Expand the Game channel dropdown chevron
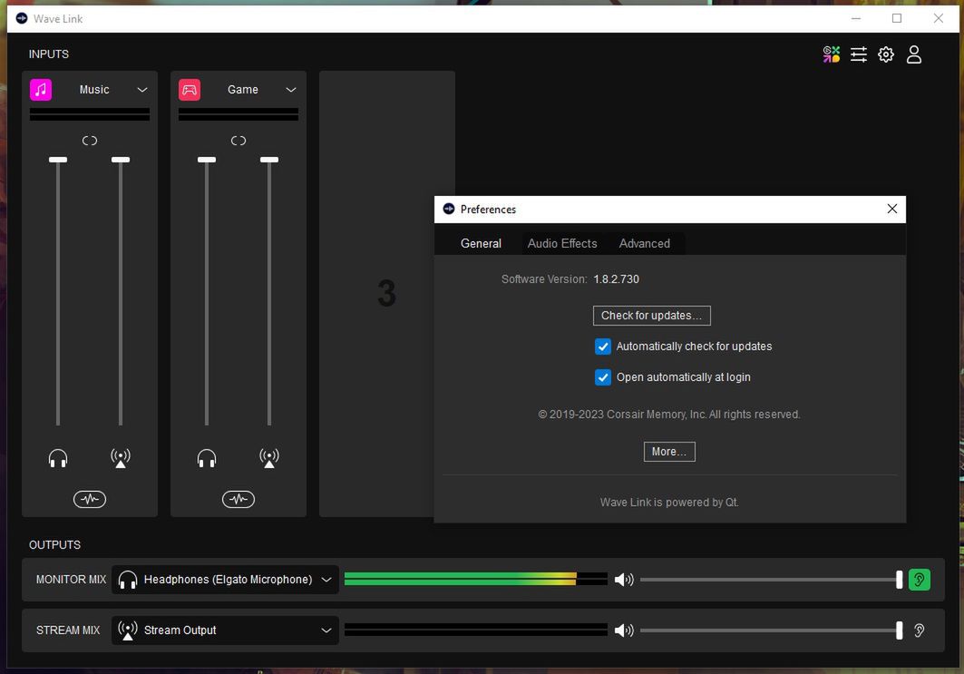Screen dimensions: 964x674 [291, 90]
